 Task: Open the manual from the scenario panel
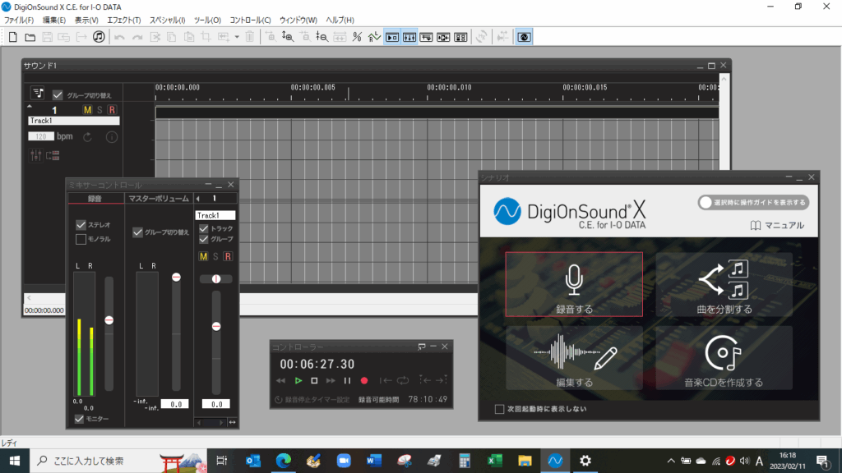777,225
